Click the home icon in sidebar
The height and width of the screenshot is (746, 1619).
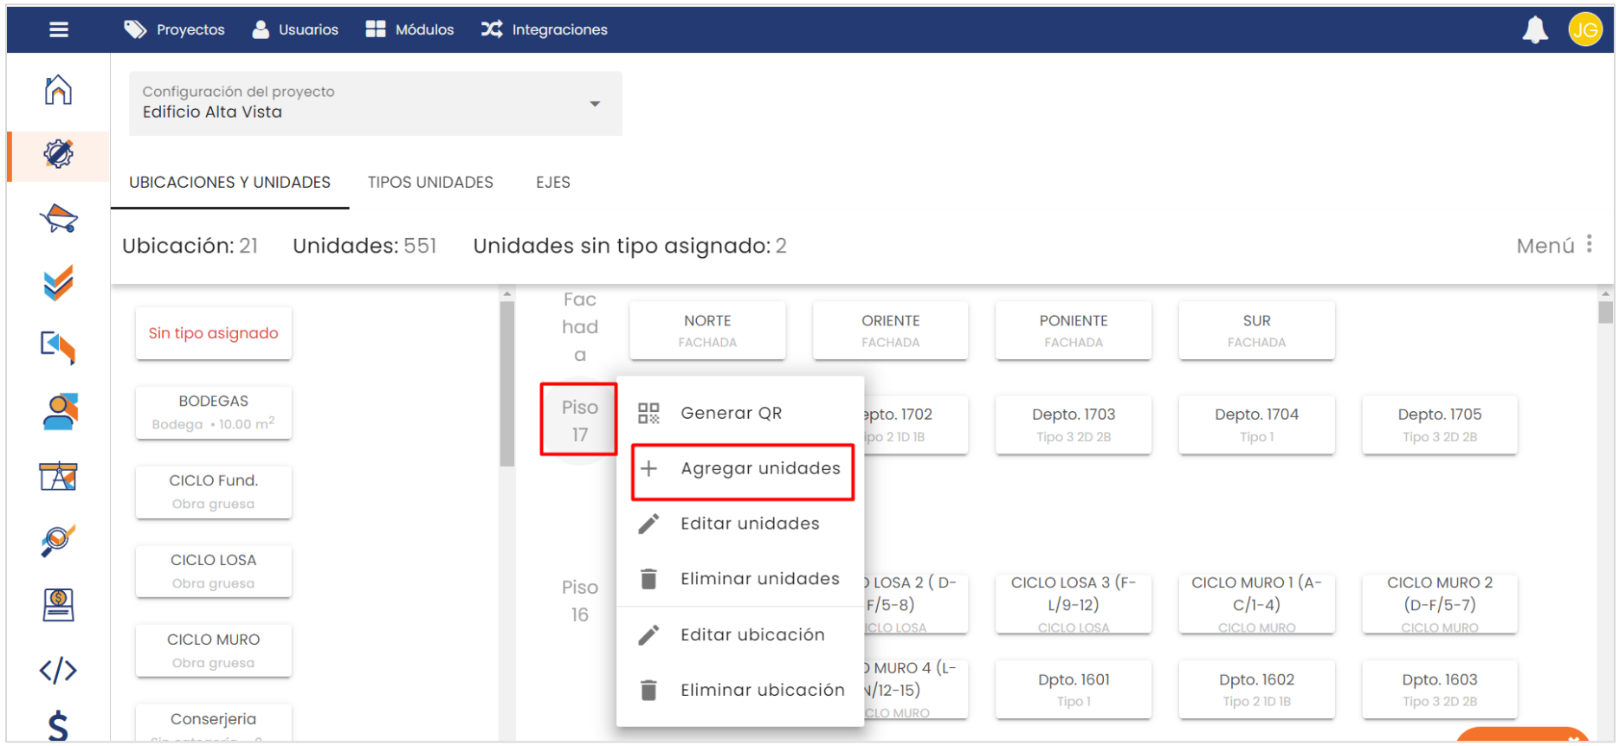click(58, 90)
